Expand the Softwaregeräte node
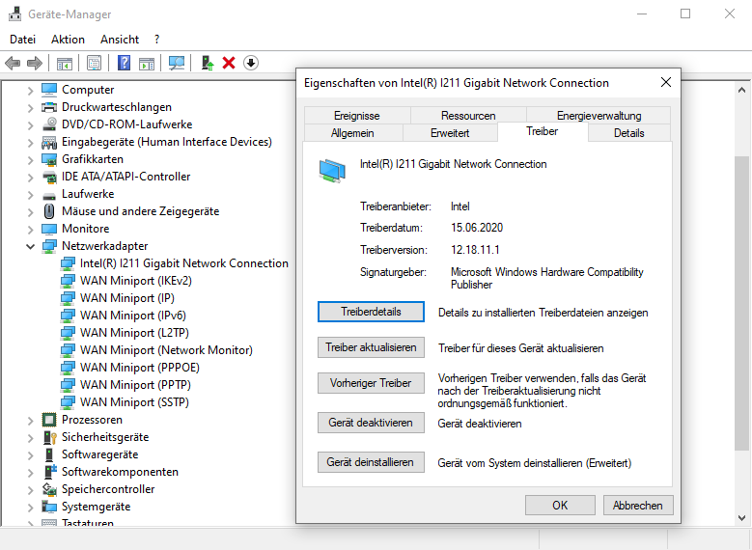Screen dimensions: 752x550 (30, 455)
